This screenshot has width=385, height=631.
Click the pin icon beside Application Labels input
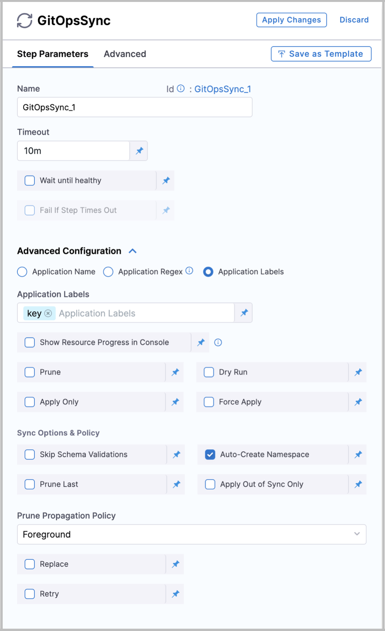pos(244,313)
